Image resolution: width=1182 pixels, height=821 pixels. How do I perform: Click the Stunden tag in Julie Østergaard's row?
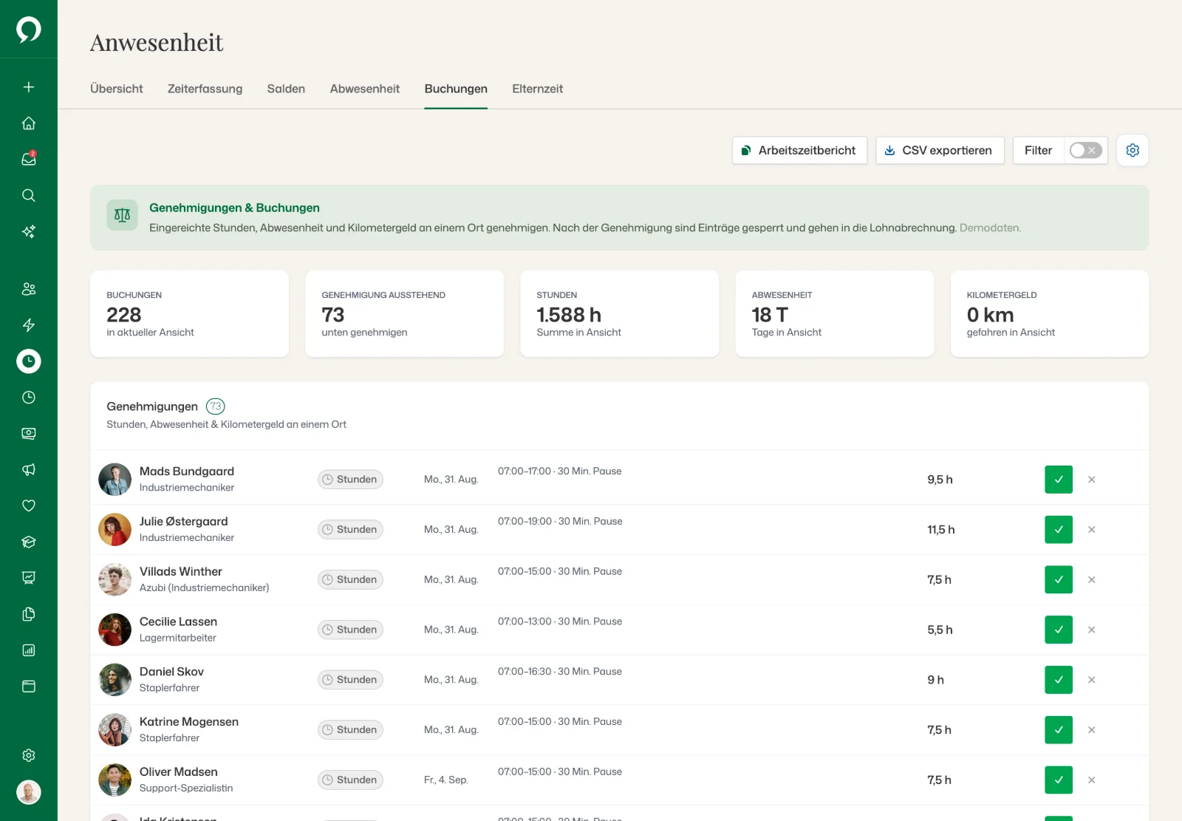tap(350, 530)
